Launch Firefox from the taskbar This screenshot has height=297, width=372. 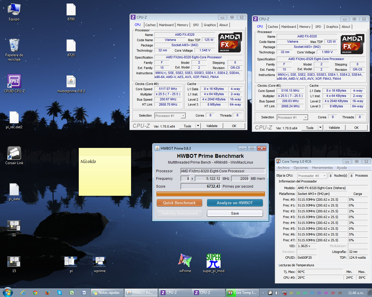tap(47, 293)
